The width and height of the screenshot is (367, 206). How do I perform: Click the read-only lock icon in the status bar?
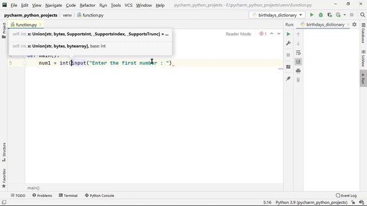click(x=353, y=203)
